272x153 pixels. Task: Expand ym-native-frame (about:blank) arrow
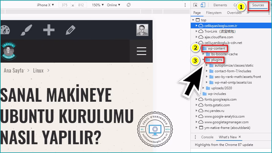tap(196, 128)
